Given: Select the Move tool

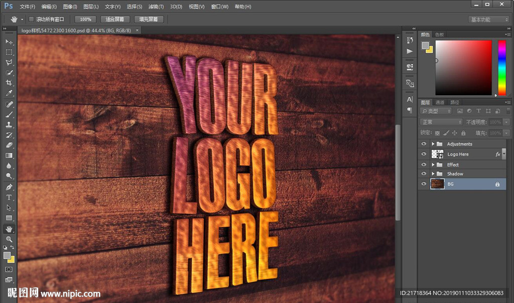Looking at the screenshot, I should click(x=9, y=42).
